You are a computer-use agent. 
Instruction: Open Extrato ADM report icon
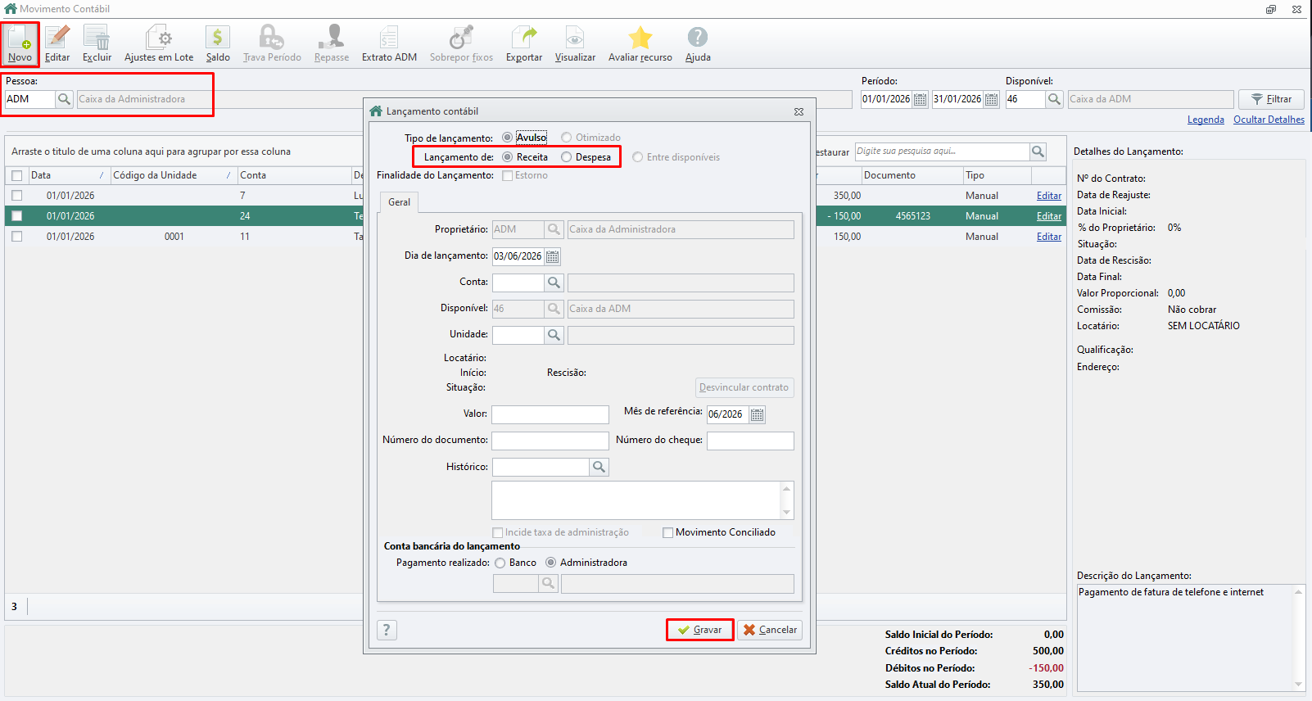coord(389,38)
